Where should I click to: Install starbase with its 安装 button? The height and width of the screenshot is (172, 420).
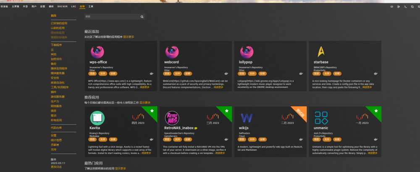tap(337, 74)
